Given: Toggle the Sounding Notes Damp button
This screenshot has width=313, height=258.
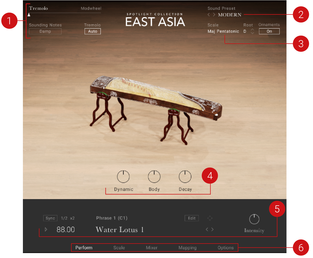Looking at the screenshot, I should (x=45, y=31).
